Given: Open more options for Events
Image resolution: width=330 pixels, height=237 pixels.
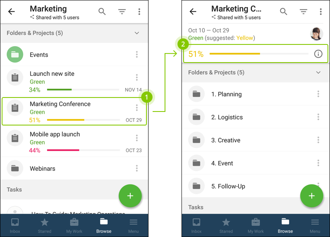Looking at the screenshot, I should (x=137, y=54).
